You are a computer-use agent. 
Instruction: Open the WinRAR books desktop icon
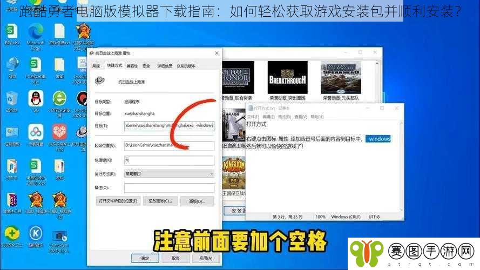pos(12,200)
